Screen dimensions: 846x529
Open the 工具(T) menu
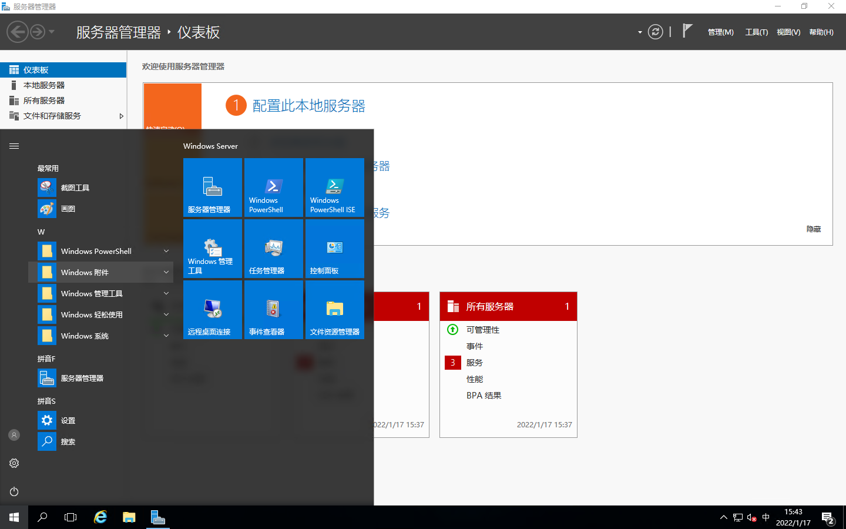(x=756, y=32)
